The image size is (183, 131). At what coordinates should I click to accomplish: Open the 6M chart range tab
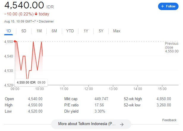[54, 31]
